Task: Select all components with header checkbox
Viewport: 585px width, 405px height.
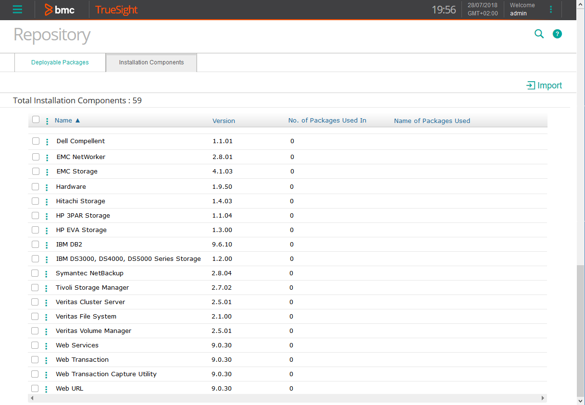Action: 36,120
